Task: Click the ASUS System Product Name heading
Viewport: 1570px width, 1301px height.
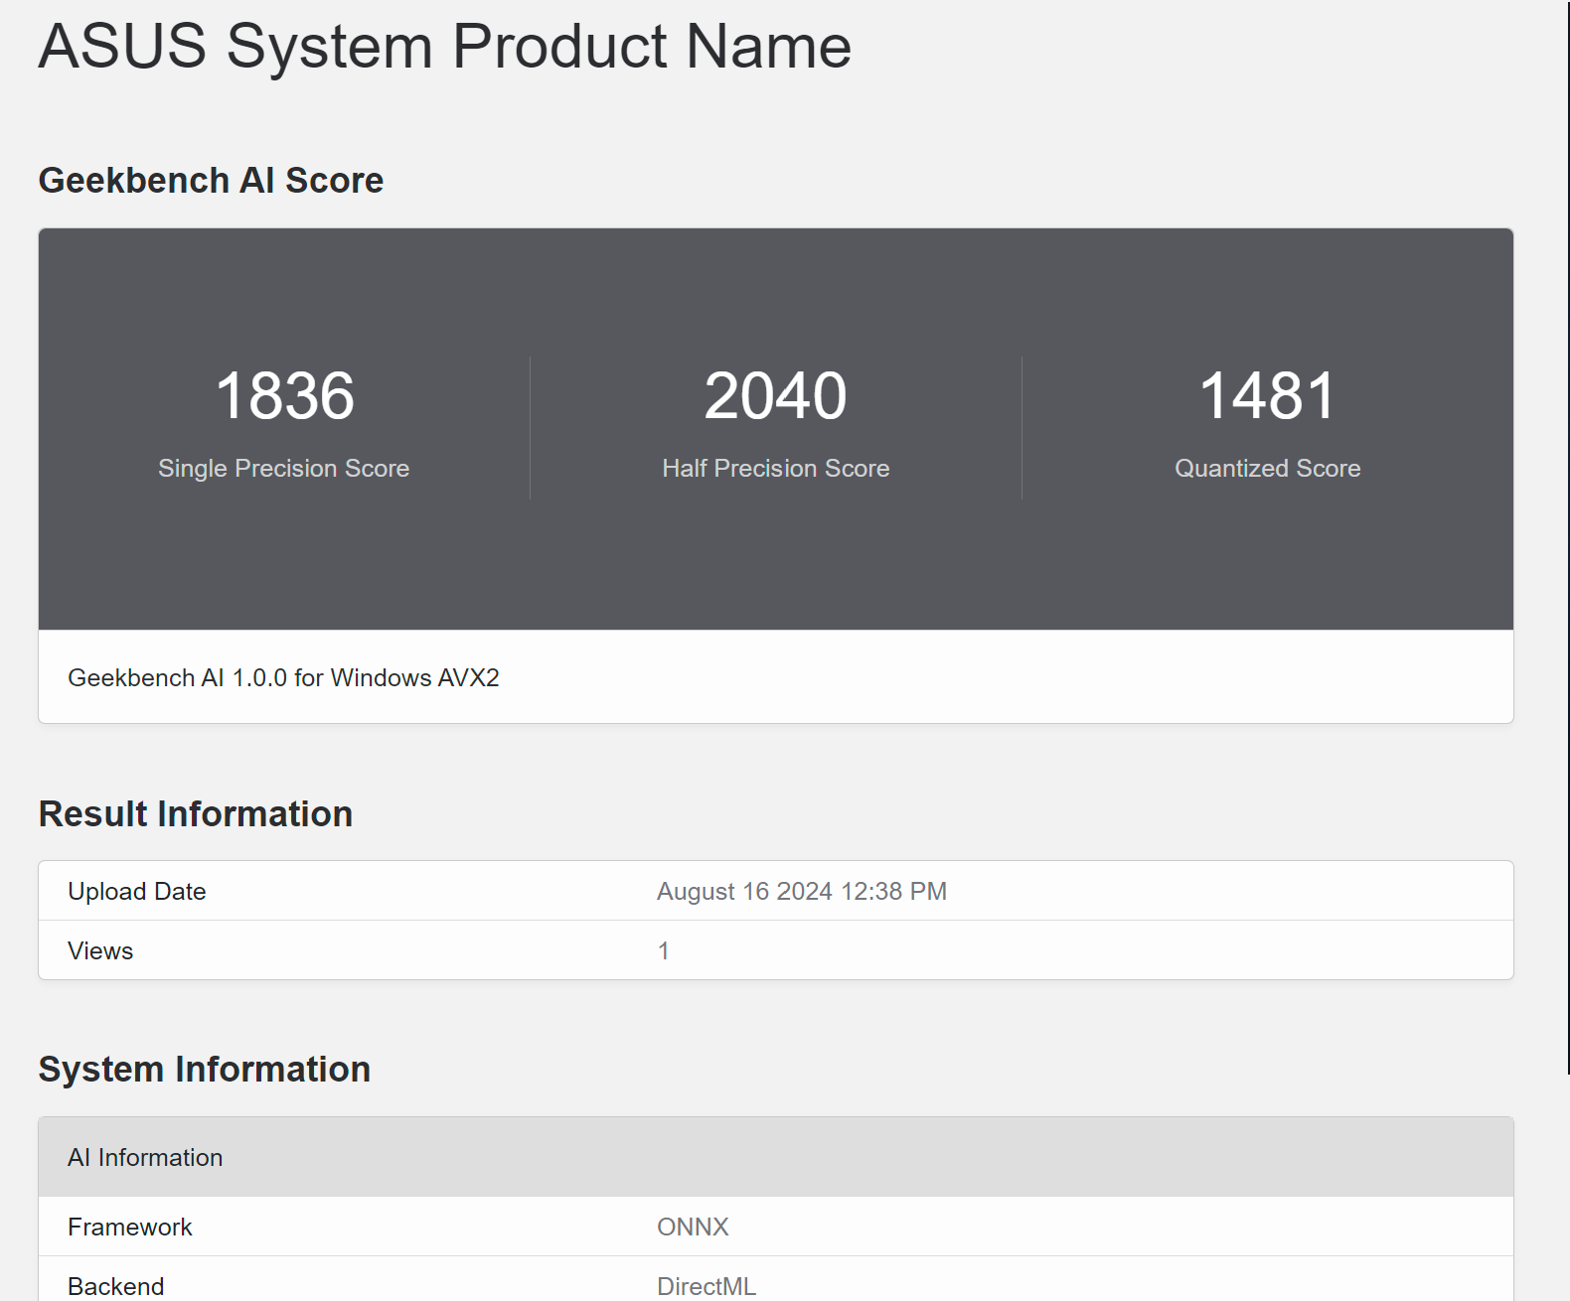Action: [445, 47]
